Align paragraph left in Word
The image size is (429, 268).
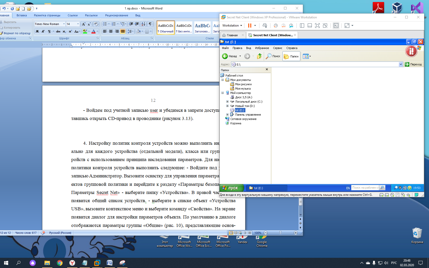tap(105, 31)
